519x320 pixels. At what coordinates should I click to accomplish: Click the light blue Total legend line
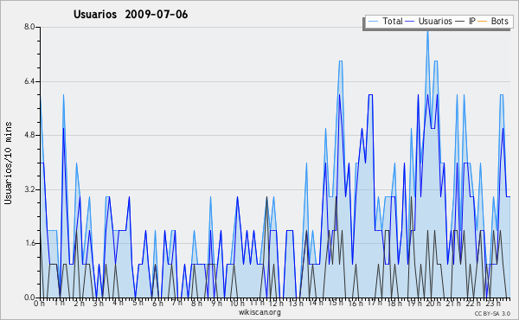click(373, 22)
